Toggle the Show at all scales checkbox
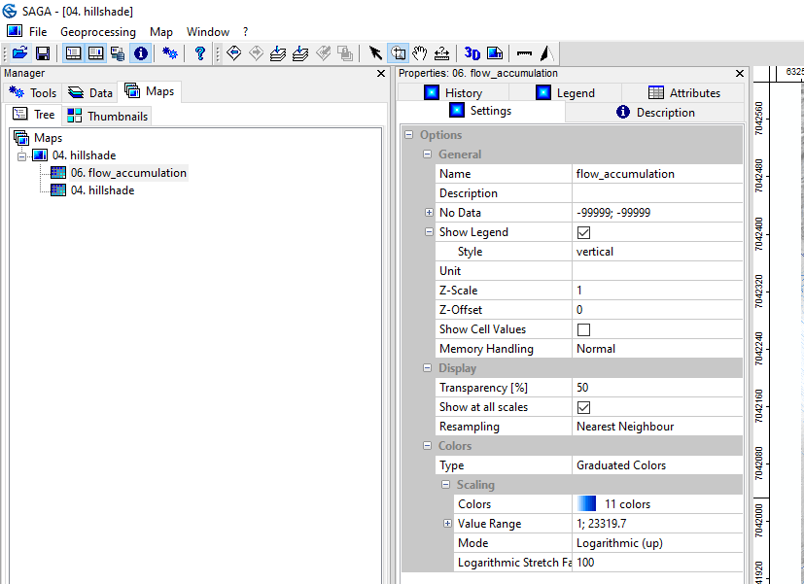This screenshot has width=804, height=584. click(x=583, y=407)
